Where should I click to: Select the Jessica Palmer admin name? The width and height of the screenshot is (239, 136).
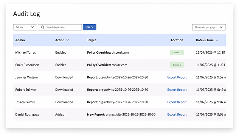(x=25, y=102)
